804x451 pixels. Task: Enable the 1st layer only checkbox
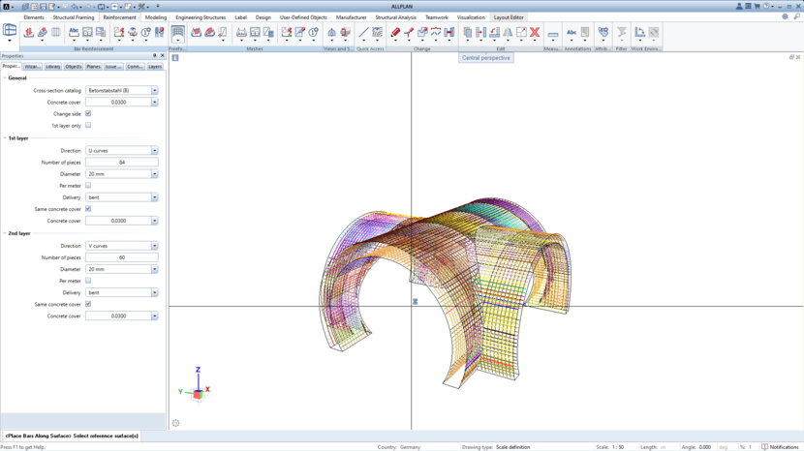pyautogui.click(x=88, y=126)
